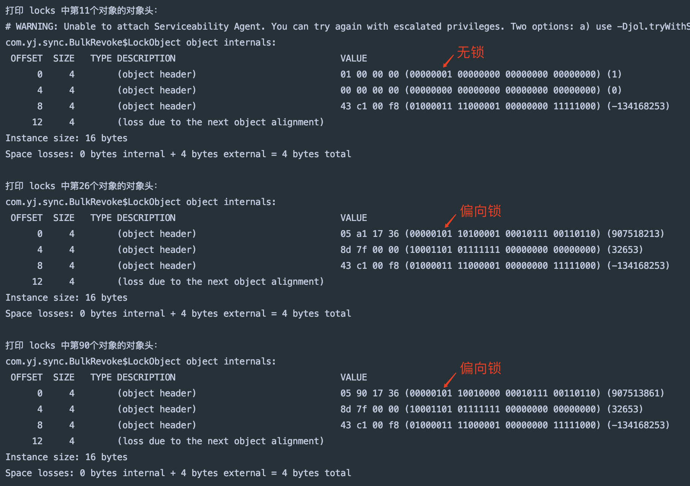The image size is (690, 486).
Task: Click the last 'Space losses' line at the bottom
Action: point(178,473)
